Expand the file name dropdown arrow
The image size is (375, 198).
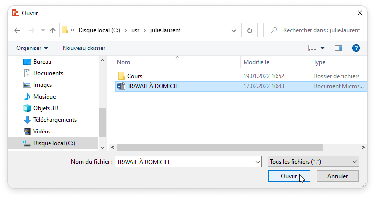point(257,162)
